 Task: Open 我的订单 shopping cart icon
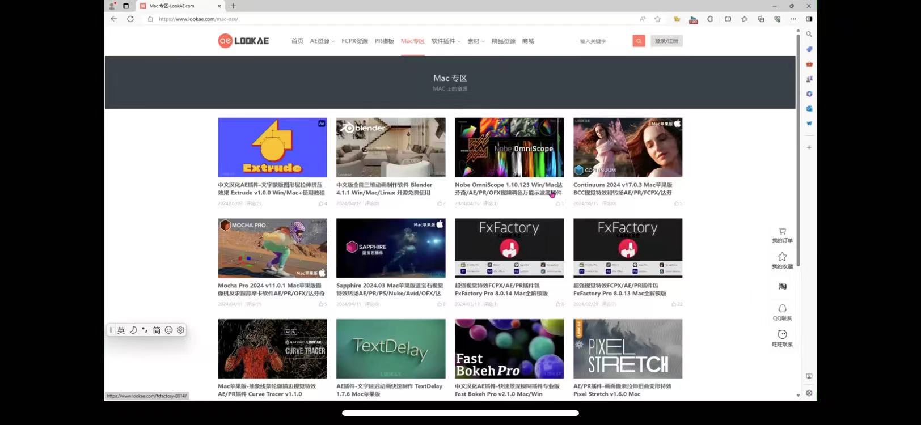click(x=782, y=231)
